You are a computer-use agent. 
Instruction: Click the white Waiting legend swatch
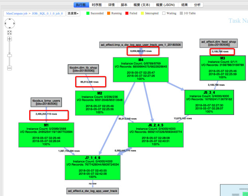pyautogui.click(x=164, y=13)
